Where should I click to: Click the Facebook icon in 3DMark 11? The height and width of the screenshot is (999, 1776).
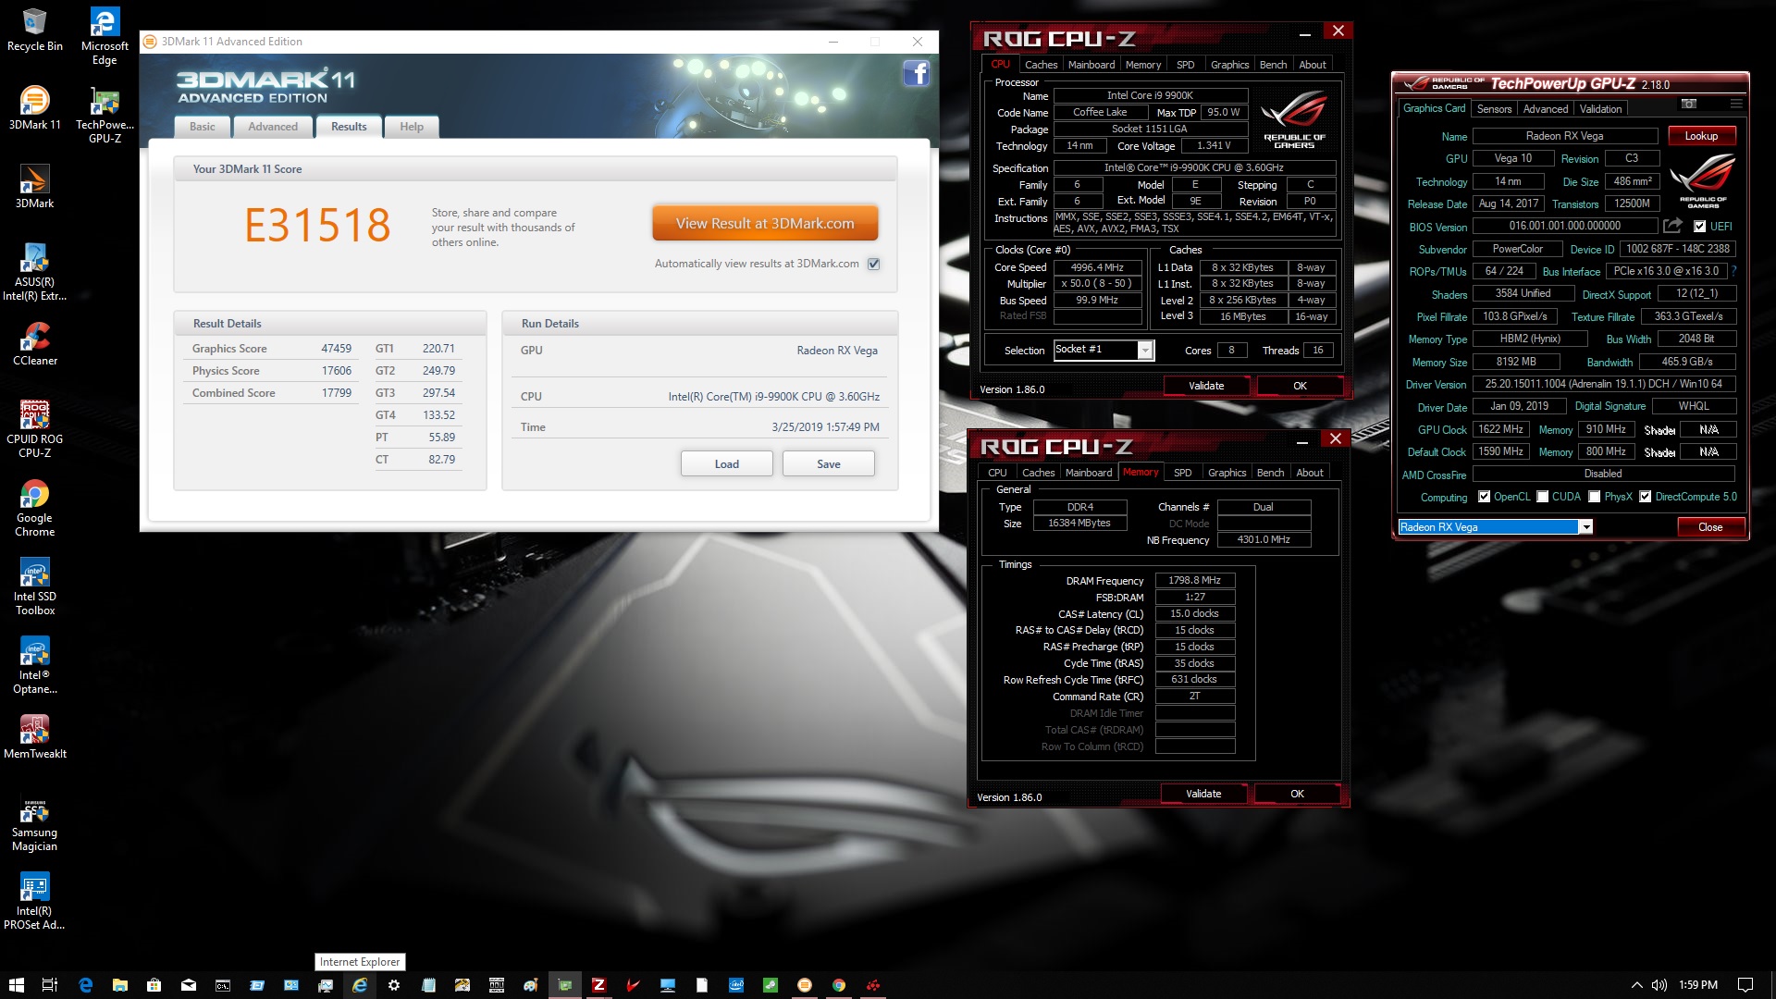(916, 73)
